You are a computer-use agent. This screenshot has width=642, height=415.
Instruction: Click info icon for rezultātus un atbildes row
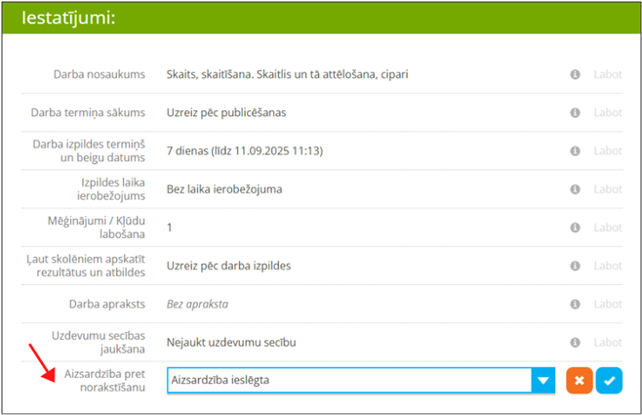[575, 266]
